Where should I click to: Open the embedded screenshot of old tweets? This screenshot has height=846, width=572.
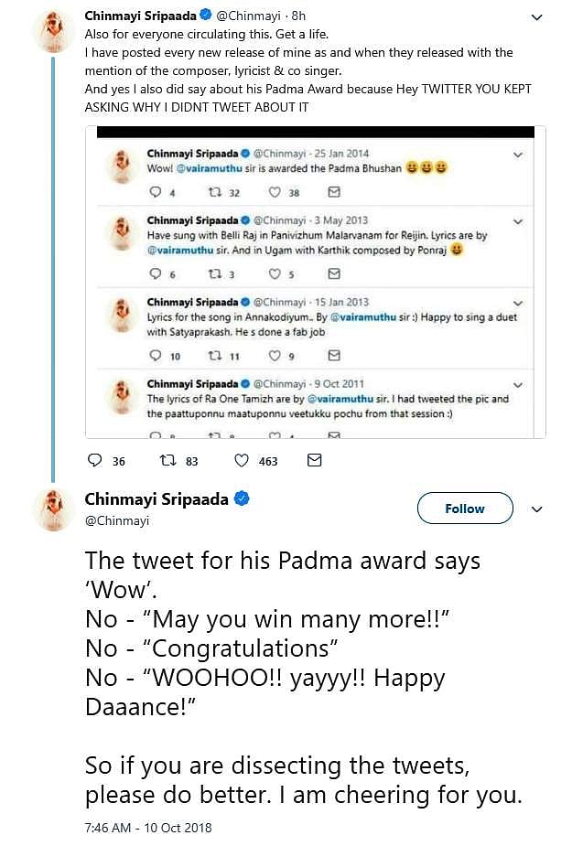[320, 282]
